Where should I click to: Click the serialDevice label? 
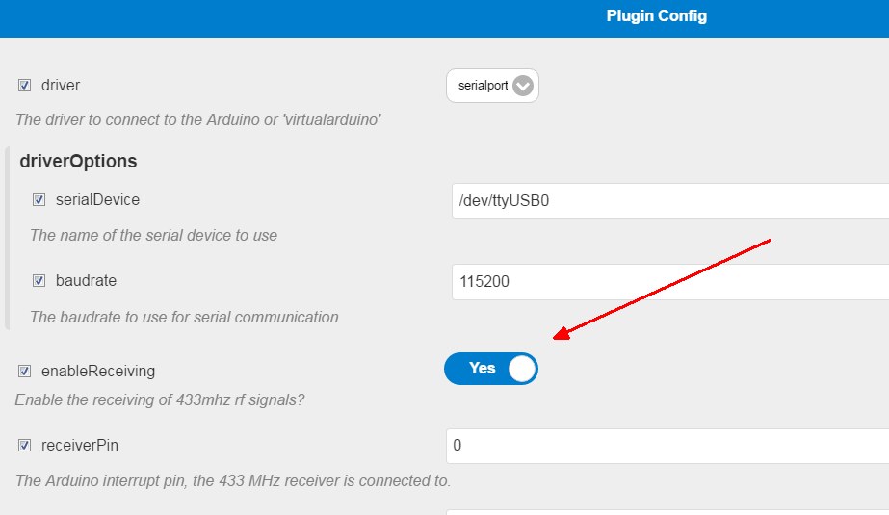coord(97,199)
